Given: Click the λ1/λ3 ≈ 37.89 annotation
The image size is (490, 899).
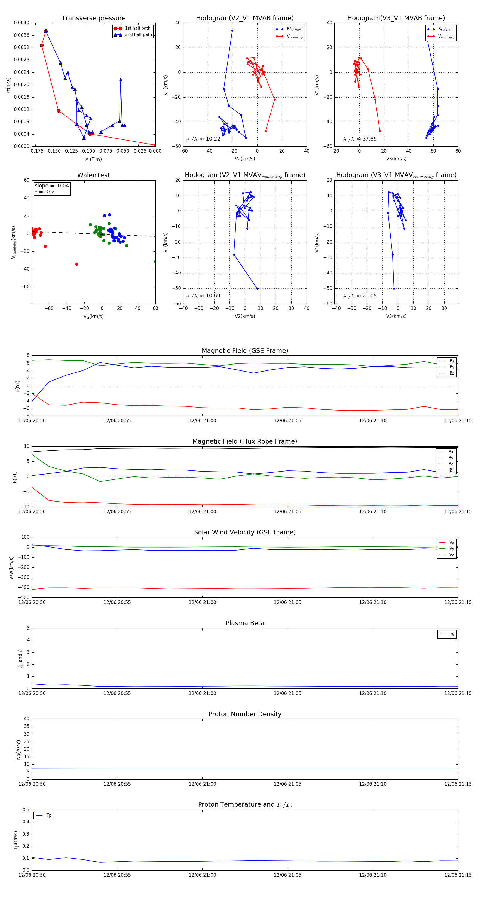Looking at the screenshot, I should click(x=360, y=139).
